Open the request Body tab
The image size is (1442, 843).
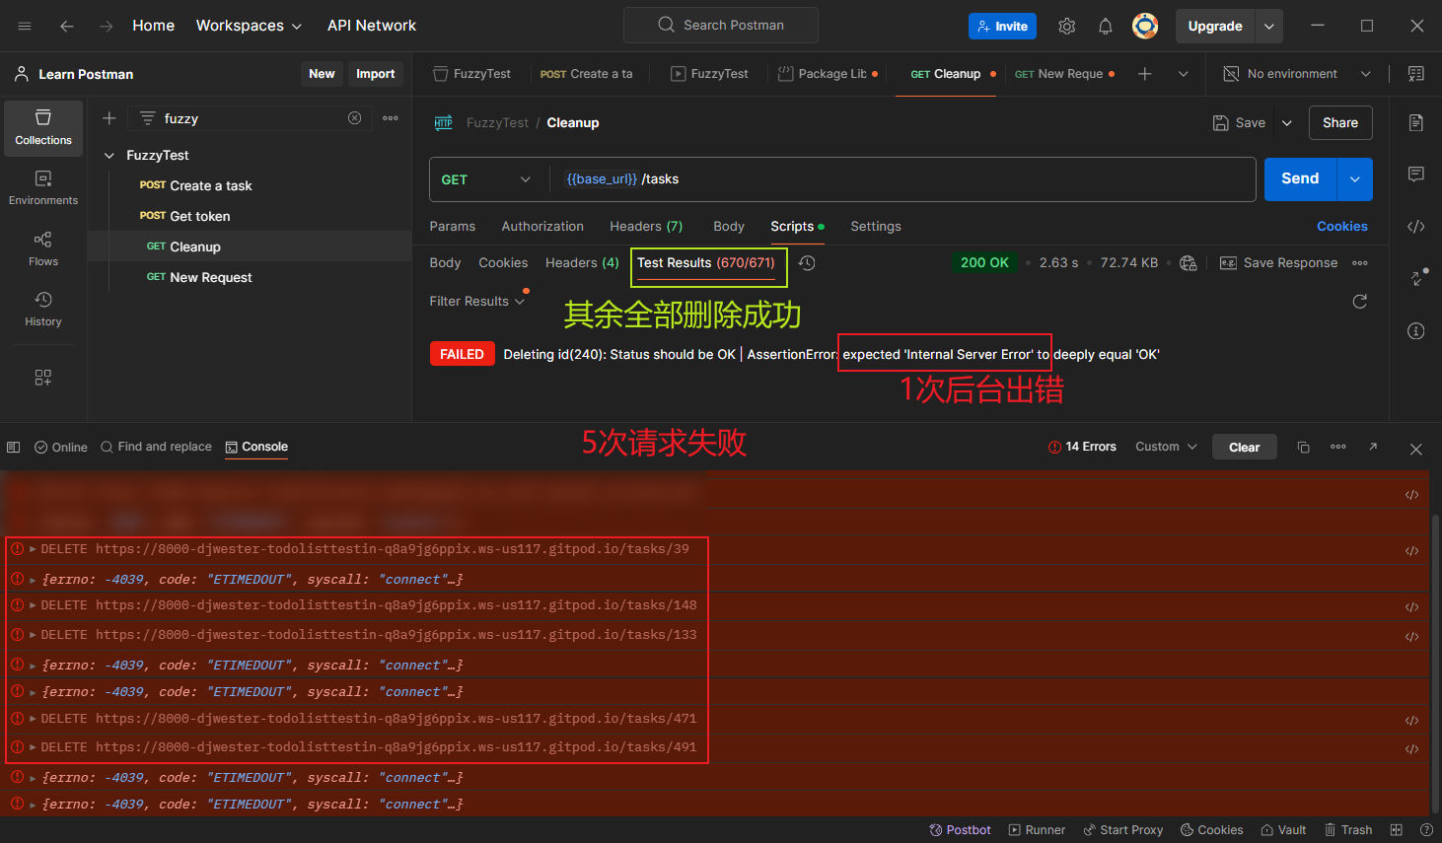tap(729, 227)
